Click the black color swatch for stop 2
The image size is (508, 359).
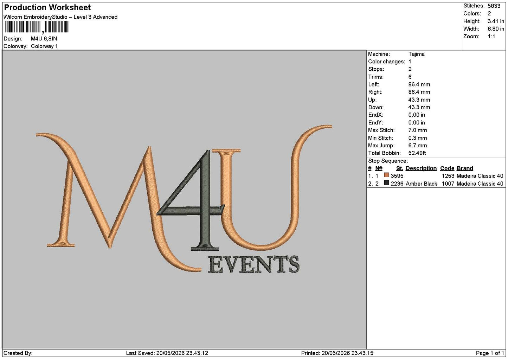pos(387,183)
